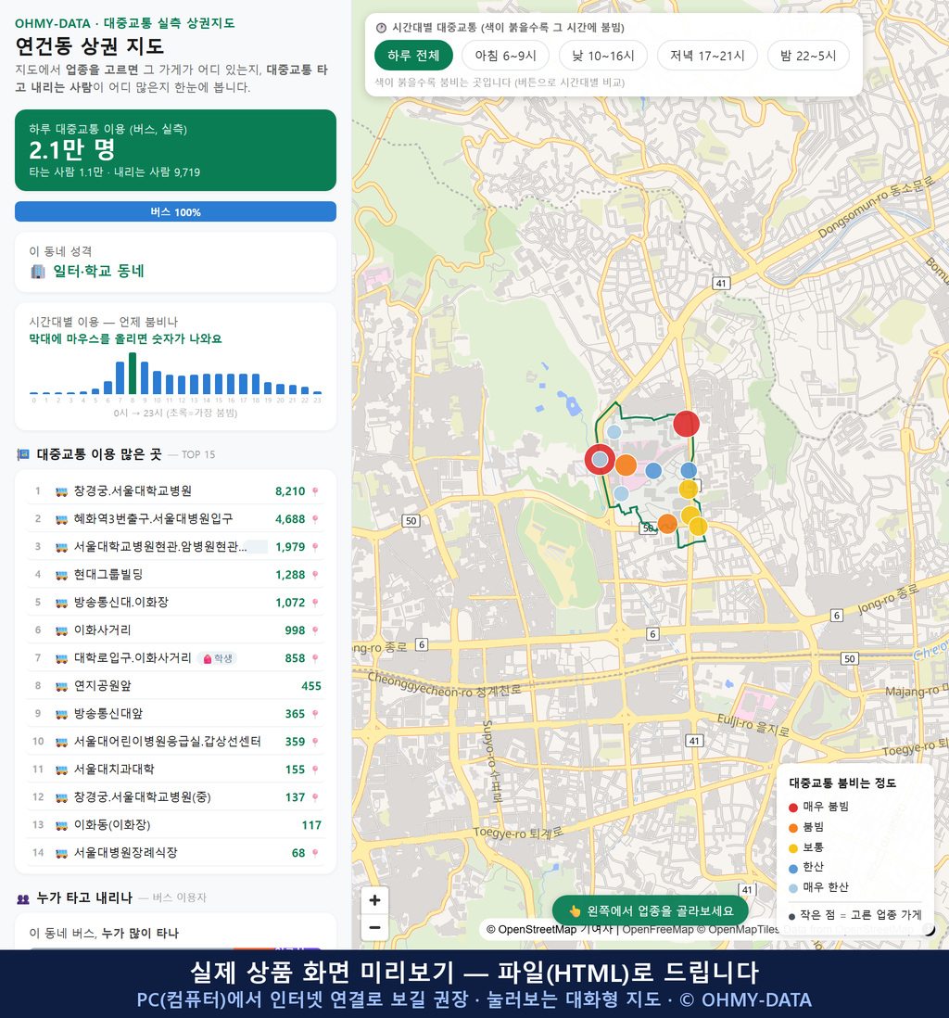Click the bus icon in 이화동(이화장) row
Image resolution: width=949 pixels, height=1018 pixels.
coord(61,825)
